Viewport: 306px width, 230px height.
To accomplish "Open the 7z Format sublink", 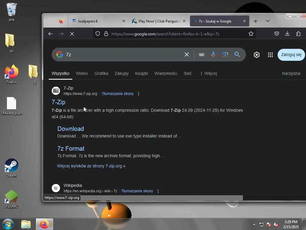I will click(71, 149).
